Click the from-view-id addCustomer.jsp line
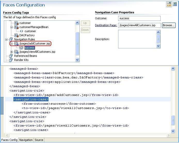The width and height of the screenshot is (179, 143). (x=66, y=95)
